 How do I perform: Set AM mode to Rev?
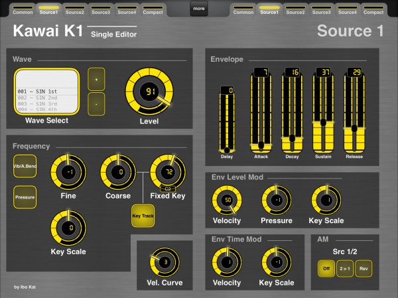(x=364, y=269)
